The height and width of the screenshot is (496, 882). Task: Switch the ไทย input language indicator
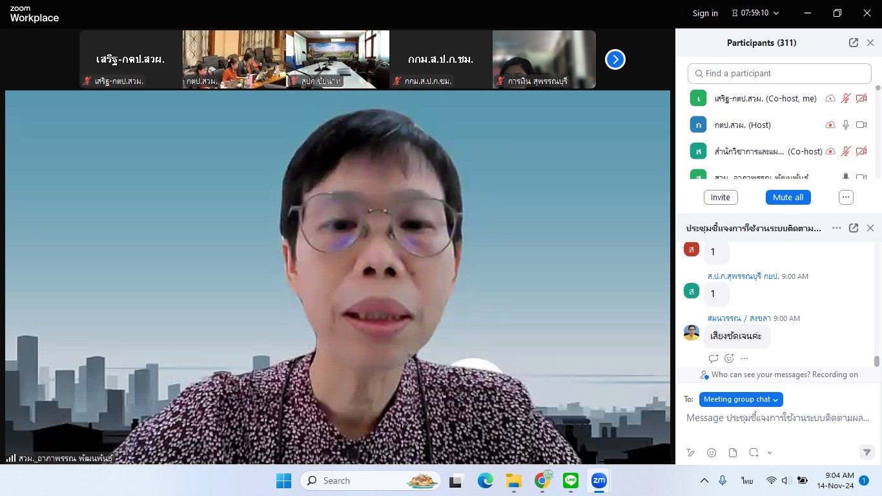coord(747,480)
